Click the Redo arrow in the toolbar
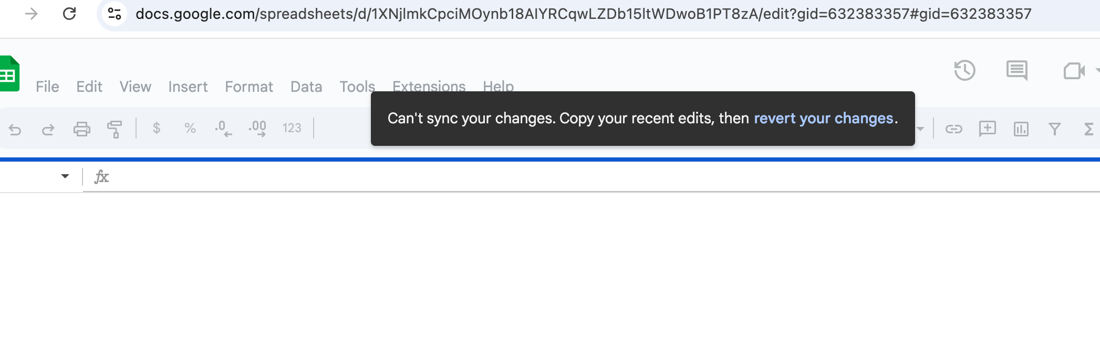 click(x=48, y=129)
